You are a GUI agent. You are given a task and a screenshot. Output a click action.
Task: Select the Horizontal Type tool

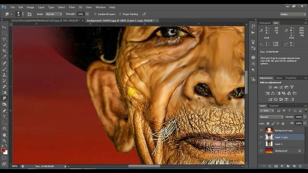(4, 117)
